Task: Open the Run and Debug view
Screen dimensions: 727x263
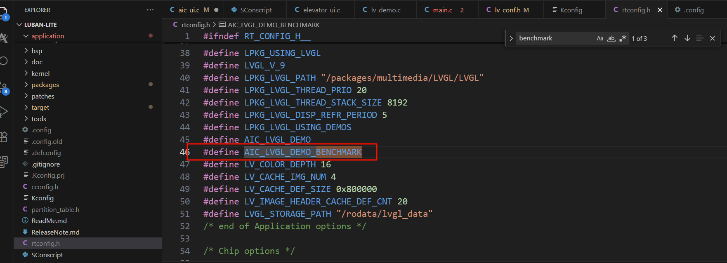Action: coord(4,111)
